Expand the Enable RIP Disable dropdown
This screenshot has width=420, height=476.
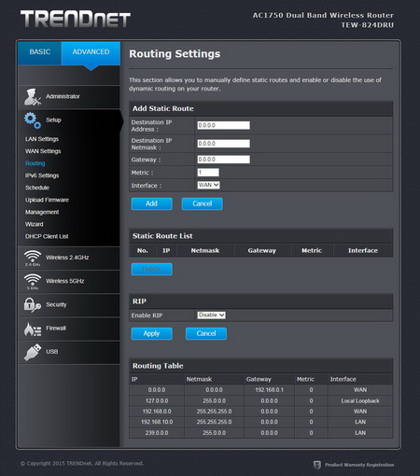211,315
